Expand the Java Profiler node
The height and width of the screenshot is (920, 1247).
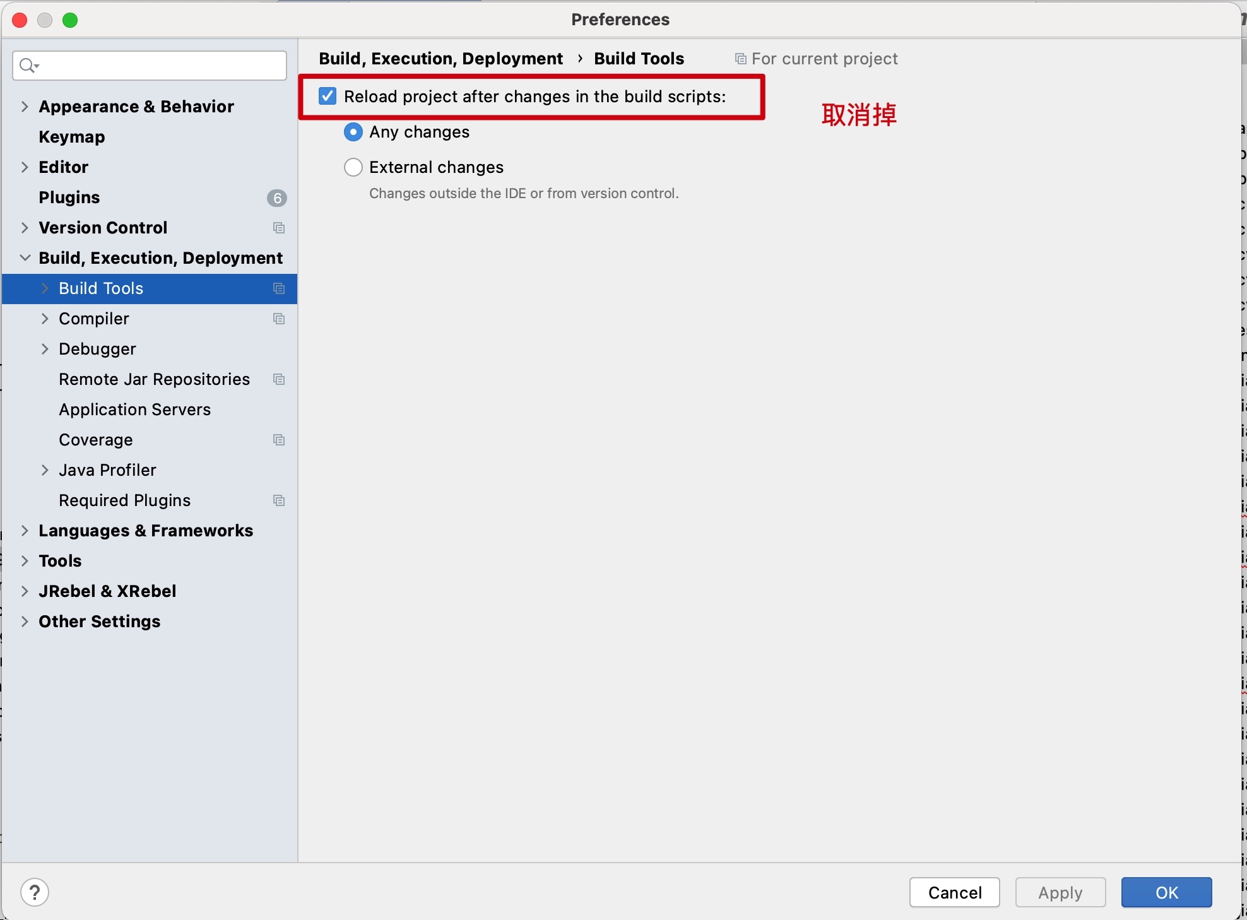[x=45, y=470]
